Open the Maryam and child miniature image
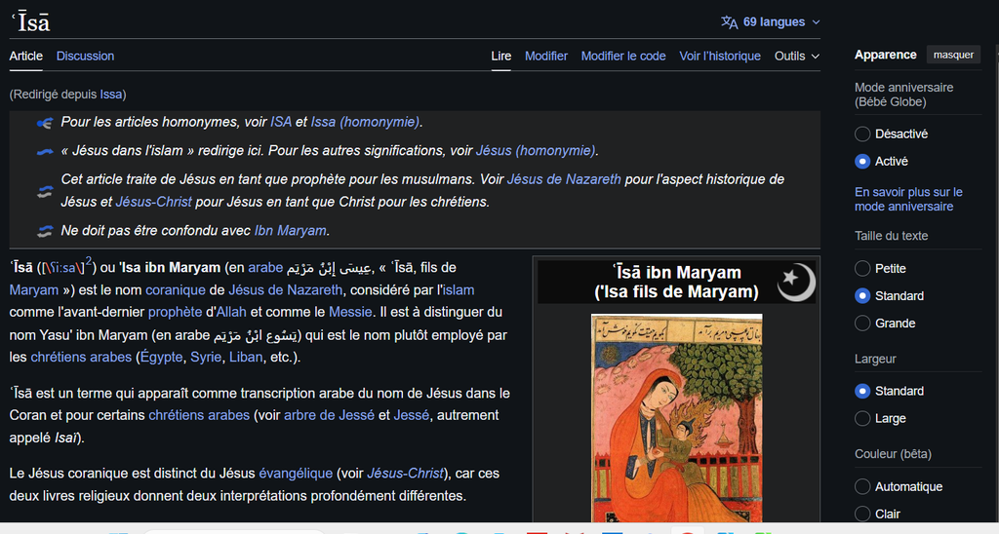The height and width of the screenshot is (534, 999). click(677, 417)
